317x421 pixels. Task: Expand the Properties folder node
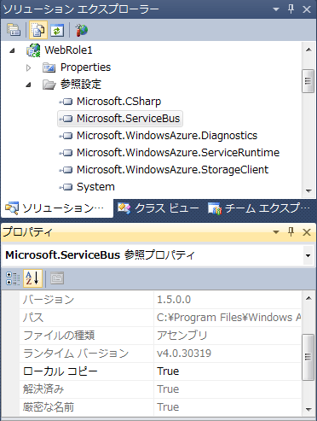click(x=28, y=67)
